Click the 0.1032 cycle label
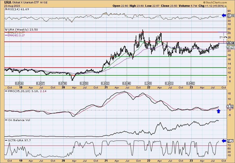 (x=105, y=83)
